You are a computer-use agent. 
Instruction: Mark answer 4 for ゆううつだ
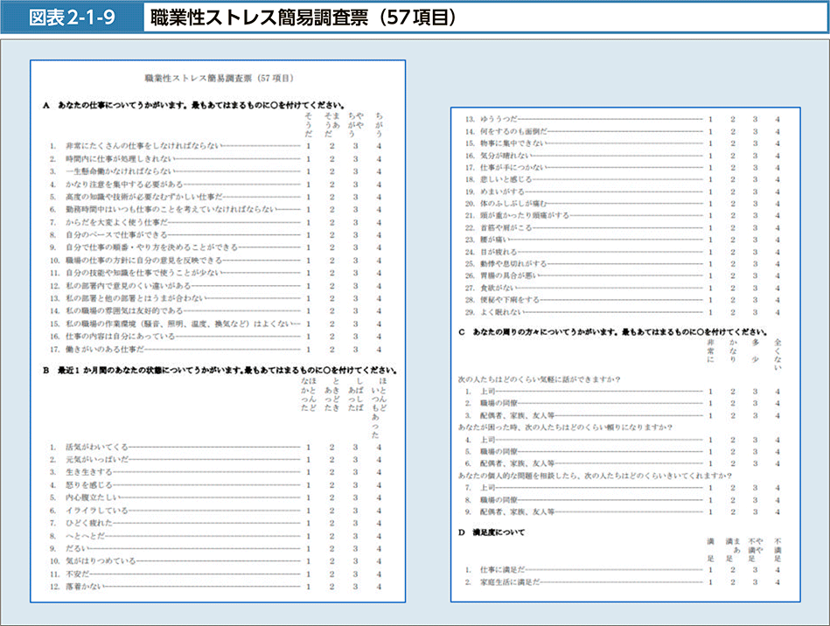[x=777, y=118]
